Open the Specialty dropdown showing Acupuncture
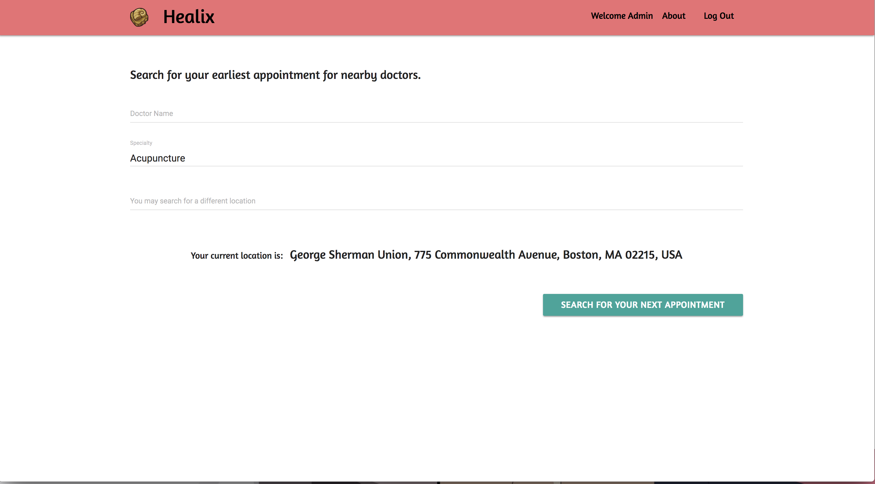This screenshot has height=484, width=875. click(x=436, y=158)
